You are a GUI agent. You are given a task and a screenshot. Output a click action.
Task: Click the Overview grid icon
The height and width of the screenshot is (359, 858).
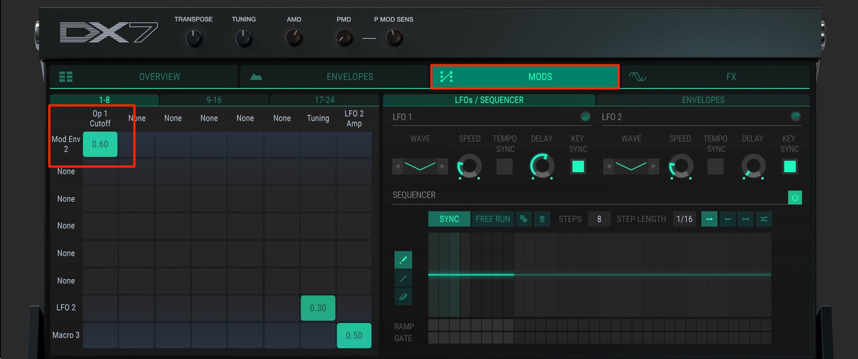pyautogui.click(x=66, y=77)
